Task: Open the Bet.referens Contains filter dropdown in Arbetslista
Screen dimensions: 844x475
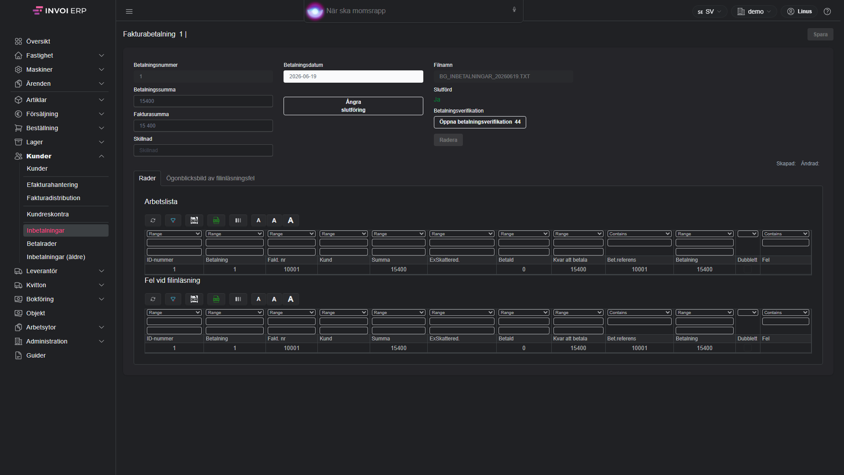Action: coord(640,234)
